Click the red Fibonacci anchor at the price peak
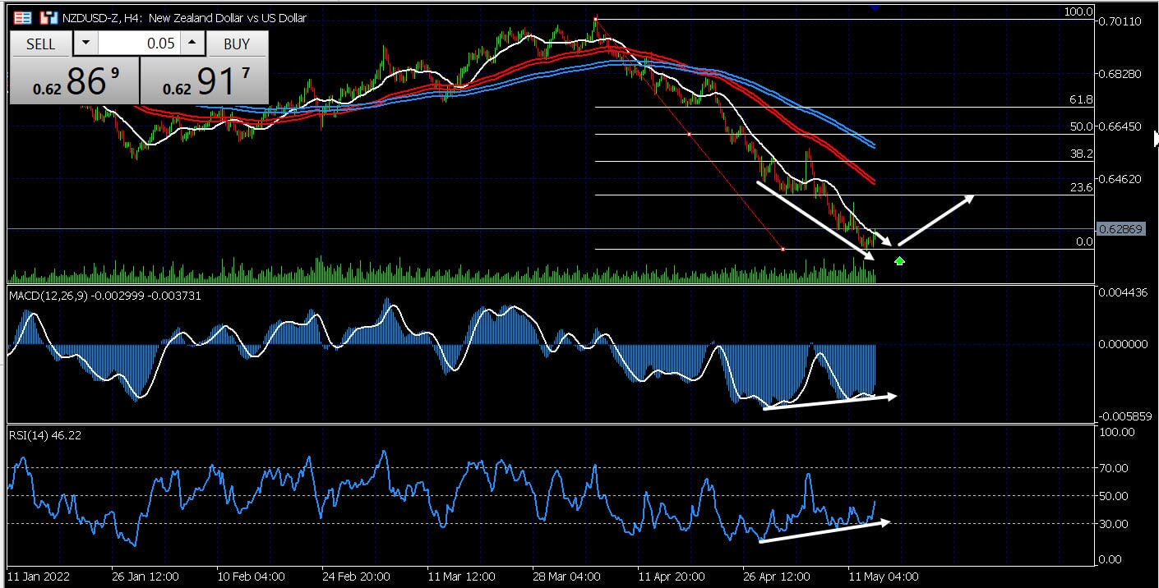1159x588 pixels. (x=596, y=18)
